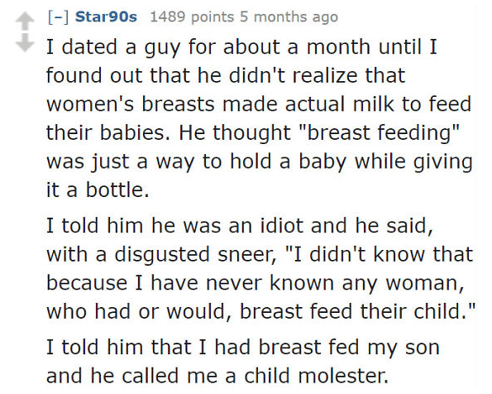Click the first paragraph starting 'I dated a guy'

(259, 118)
